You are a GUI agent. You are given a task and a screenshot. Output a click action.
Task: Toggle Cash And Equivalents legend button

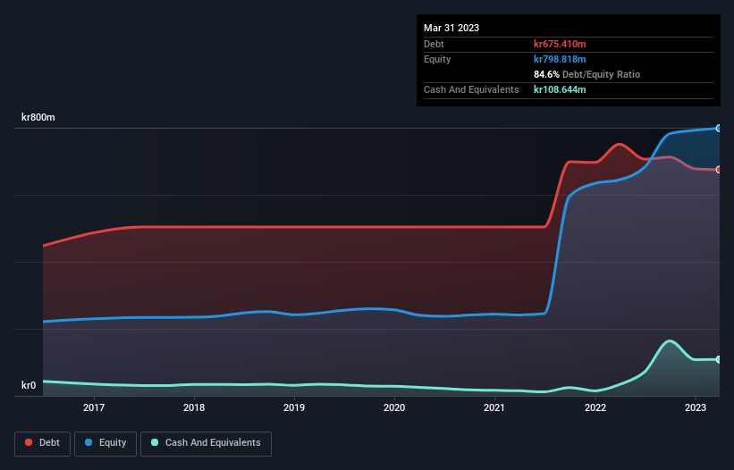tap(206, 443)
